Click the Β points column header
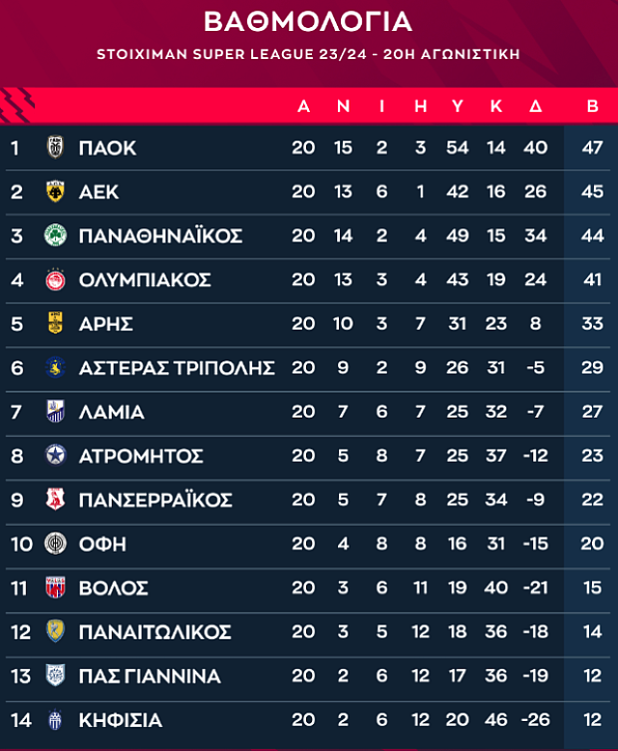 592,106
